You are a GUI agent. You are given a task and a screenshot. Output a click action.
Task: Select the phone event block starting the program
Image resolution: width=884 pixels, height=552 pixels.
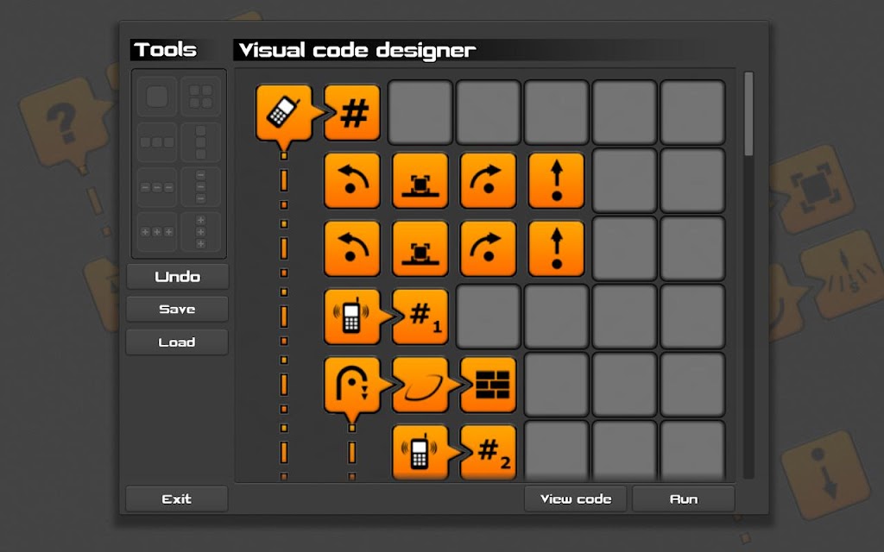point(283,113)
